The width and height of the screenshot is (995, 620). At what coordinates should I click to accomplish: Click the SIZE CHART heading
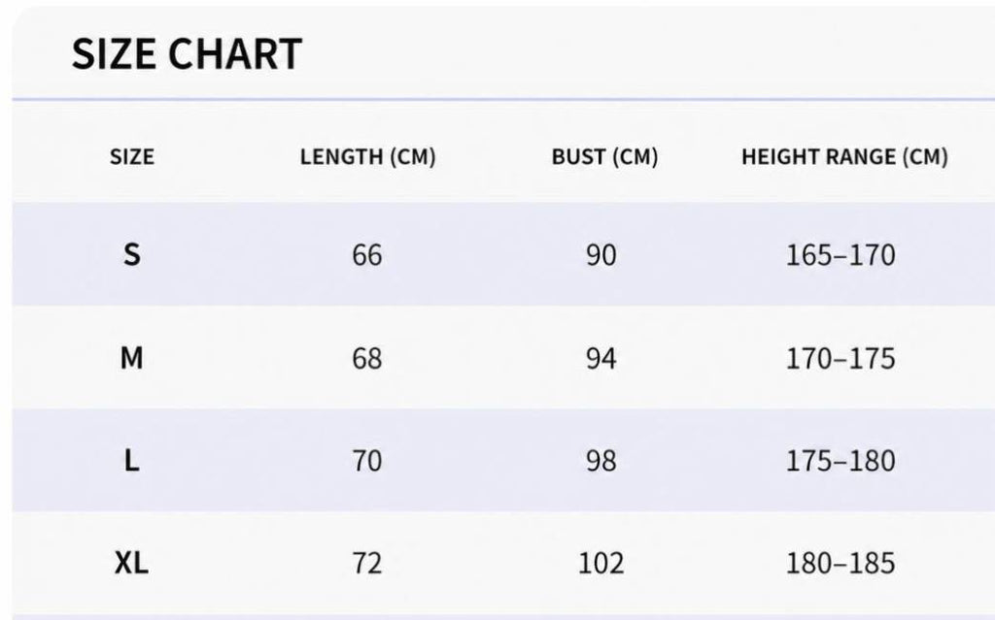187,54
